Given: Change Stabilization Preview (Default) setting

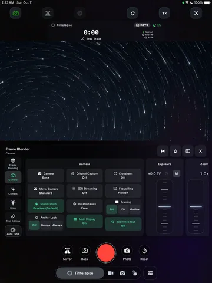Looking at the screenshot, I should pyautogui.click(x=46, y=206).
